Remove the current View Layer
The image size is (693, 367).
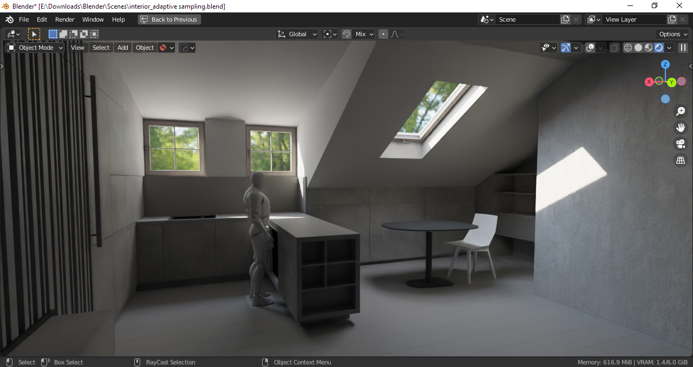click(683, 19)
